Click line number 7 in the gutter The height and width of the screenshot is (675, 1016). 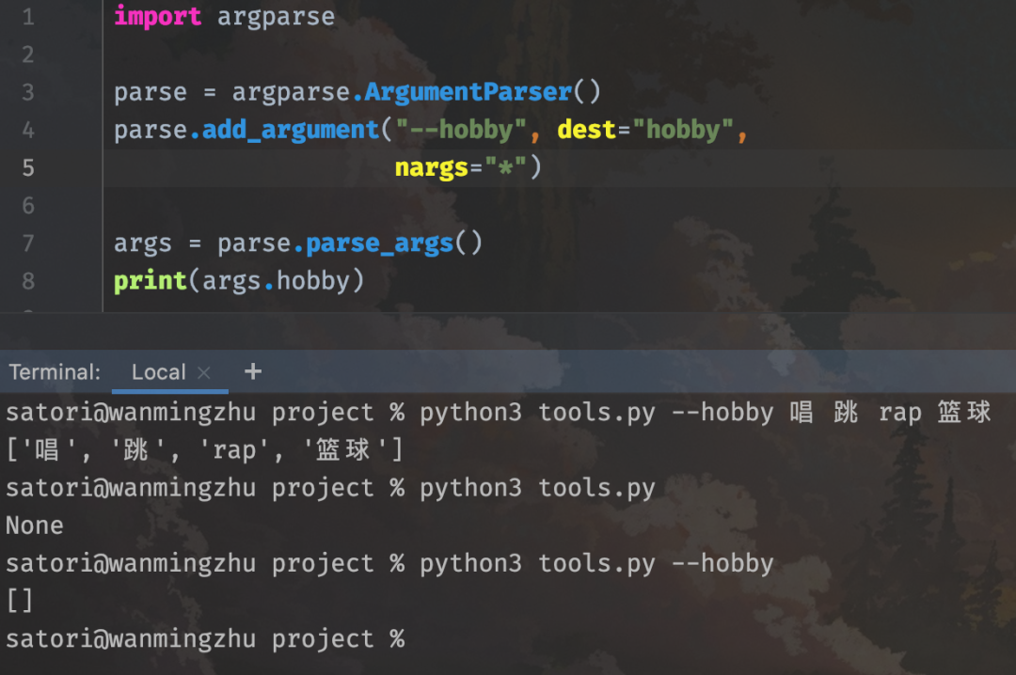27,243
